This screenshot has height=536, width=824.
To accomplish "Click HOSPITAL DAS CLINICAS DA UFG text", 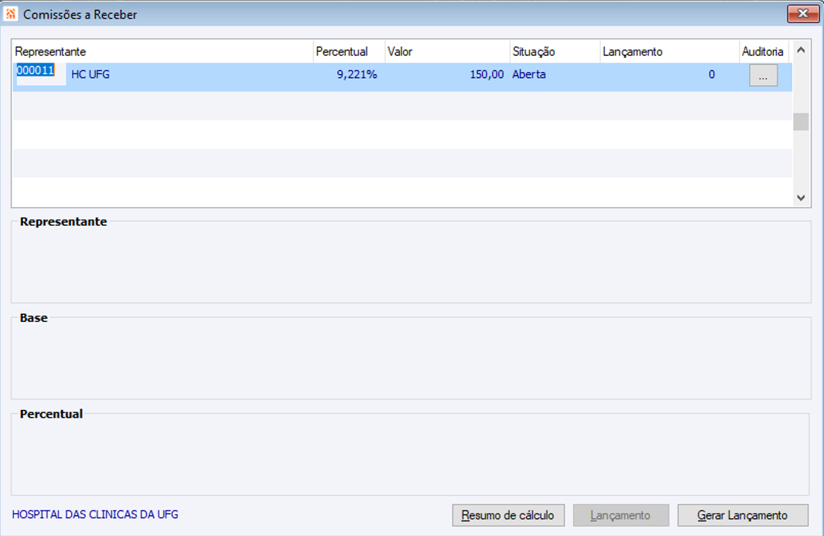I will click(95, 514).
